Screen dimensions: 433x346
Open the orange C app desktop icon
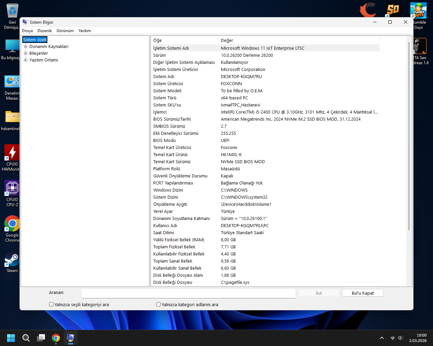[x=368, y=9]
